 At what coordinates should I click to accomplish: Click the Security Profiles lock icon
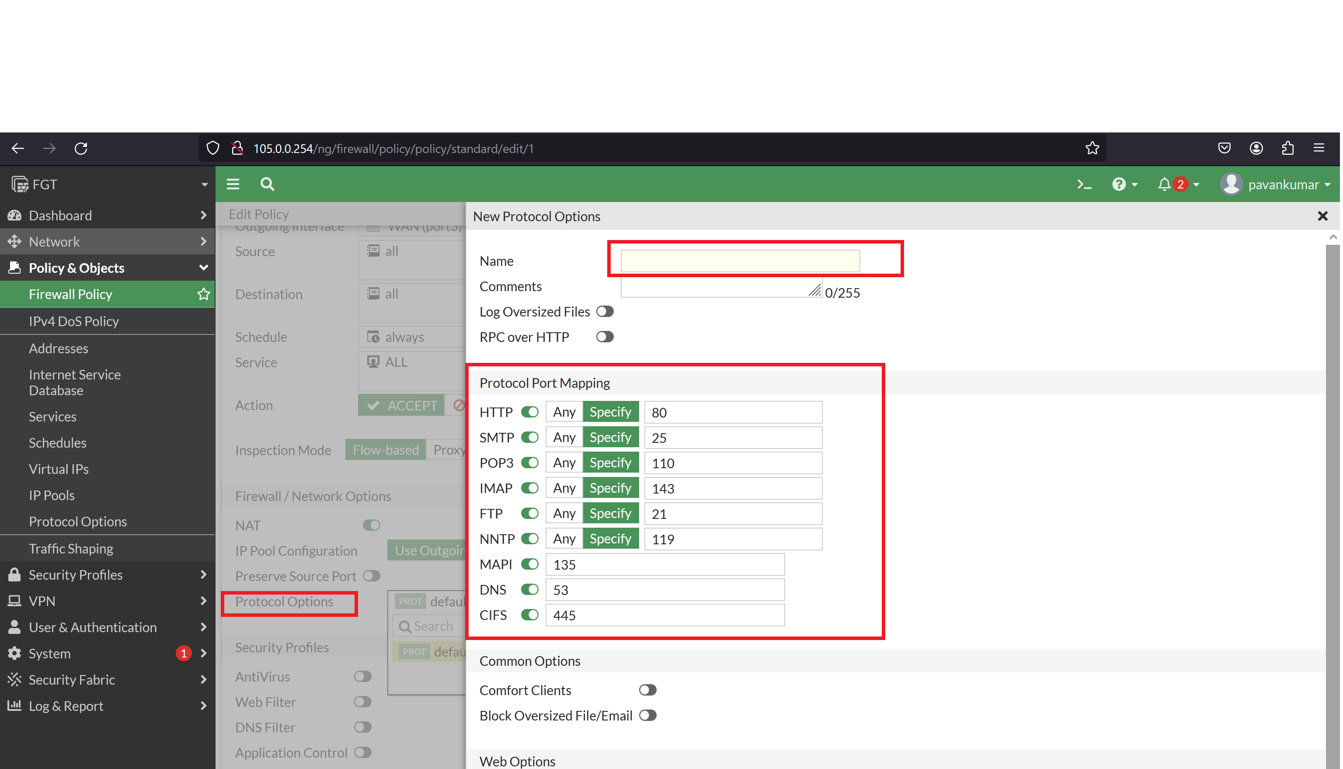coord(14,574)
